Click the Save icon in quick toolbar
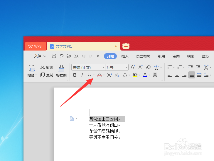214x161 pixels. tap(54, 56)
